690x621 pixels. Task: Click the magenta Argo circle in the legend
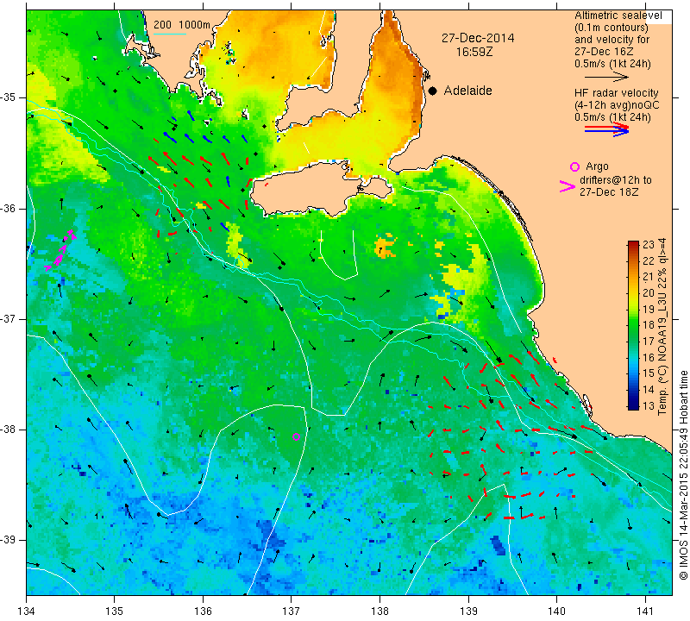pyautogui.click(x=574, y=166)
